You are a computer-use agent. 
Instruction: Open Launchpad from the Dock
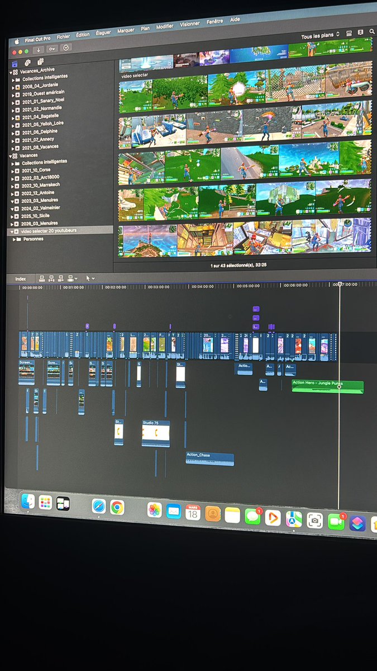tap(45, 503)
